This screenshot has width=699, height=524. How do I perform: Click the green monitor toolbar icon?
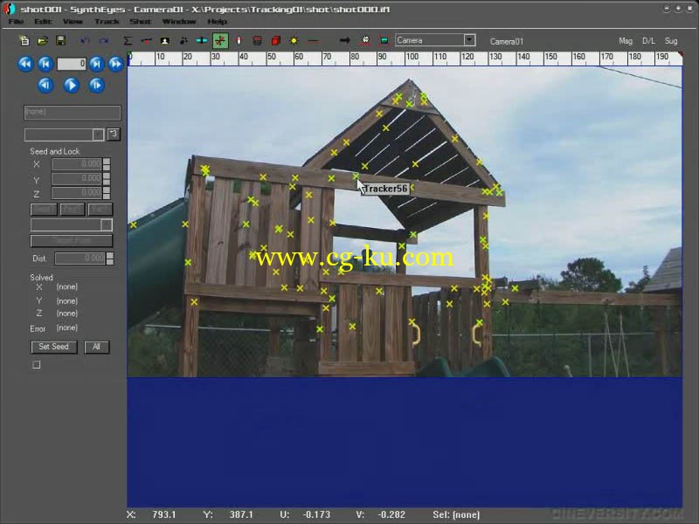384,40
